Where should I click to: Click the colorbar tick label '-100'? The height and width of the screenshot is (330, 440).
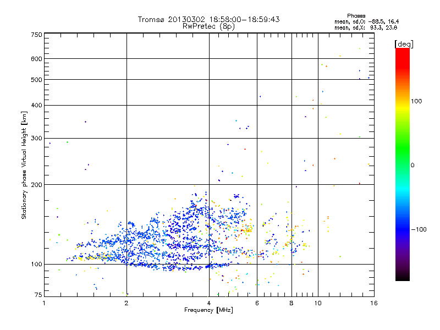[419, 229]
